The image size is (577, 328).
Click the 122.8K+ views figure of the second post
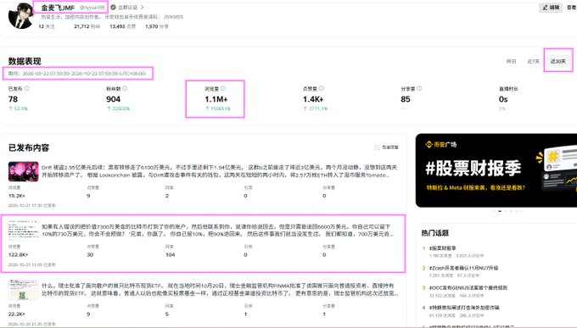(x=18, y=255)
